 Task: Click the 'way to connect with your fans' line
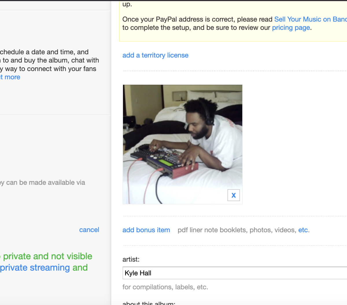48,69
